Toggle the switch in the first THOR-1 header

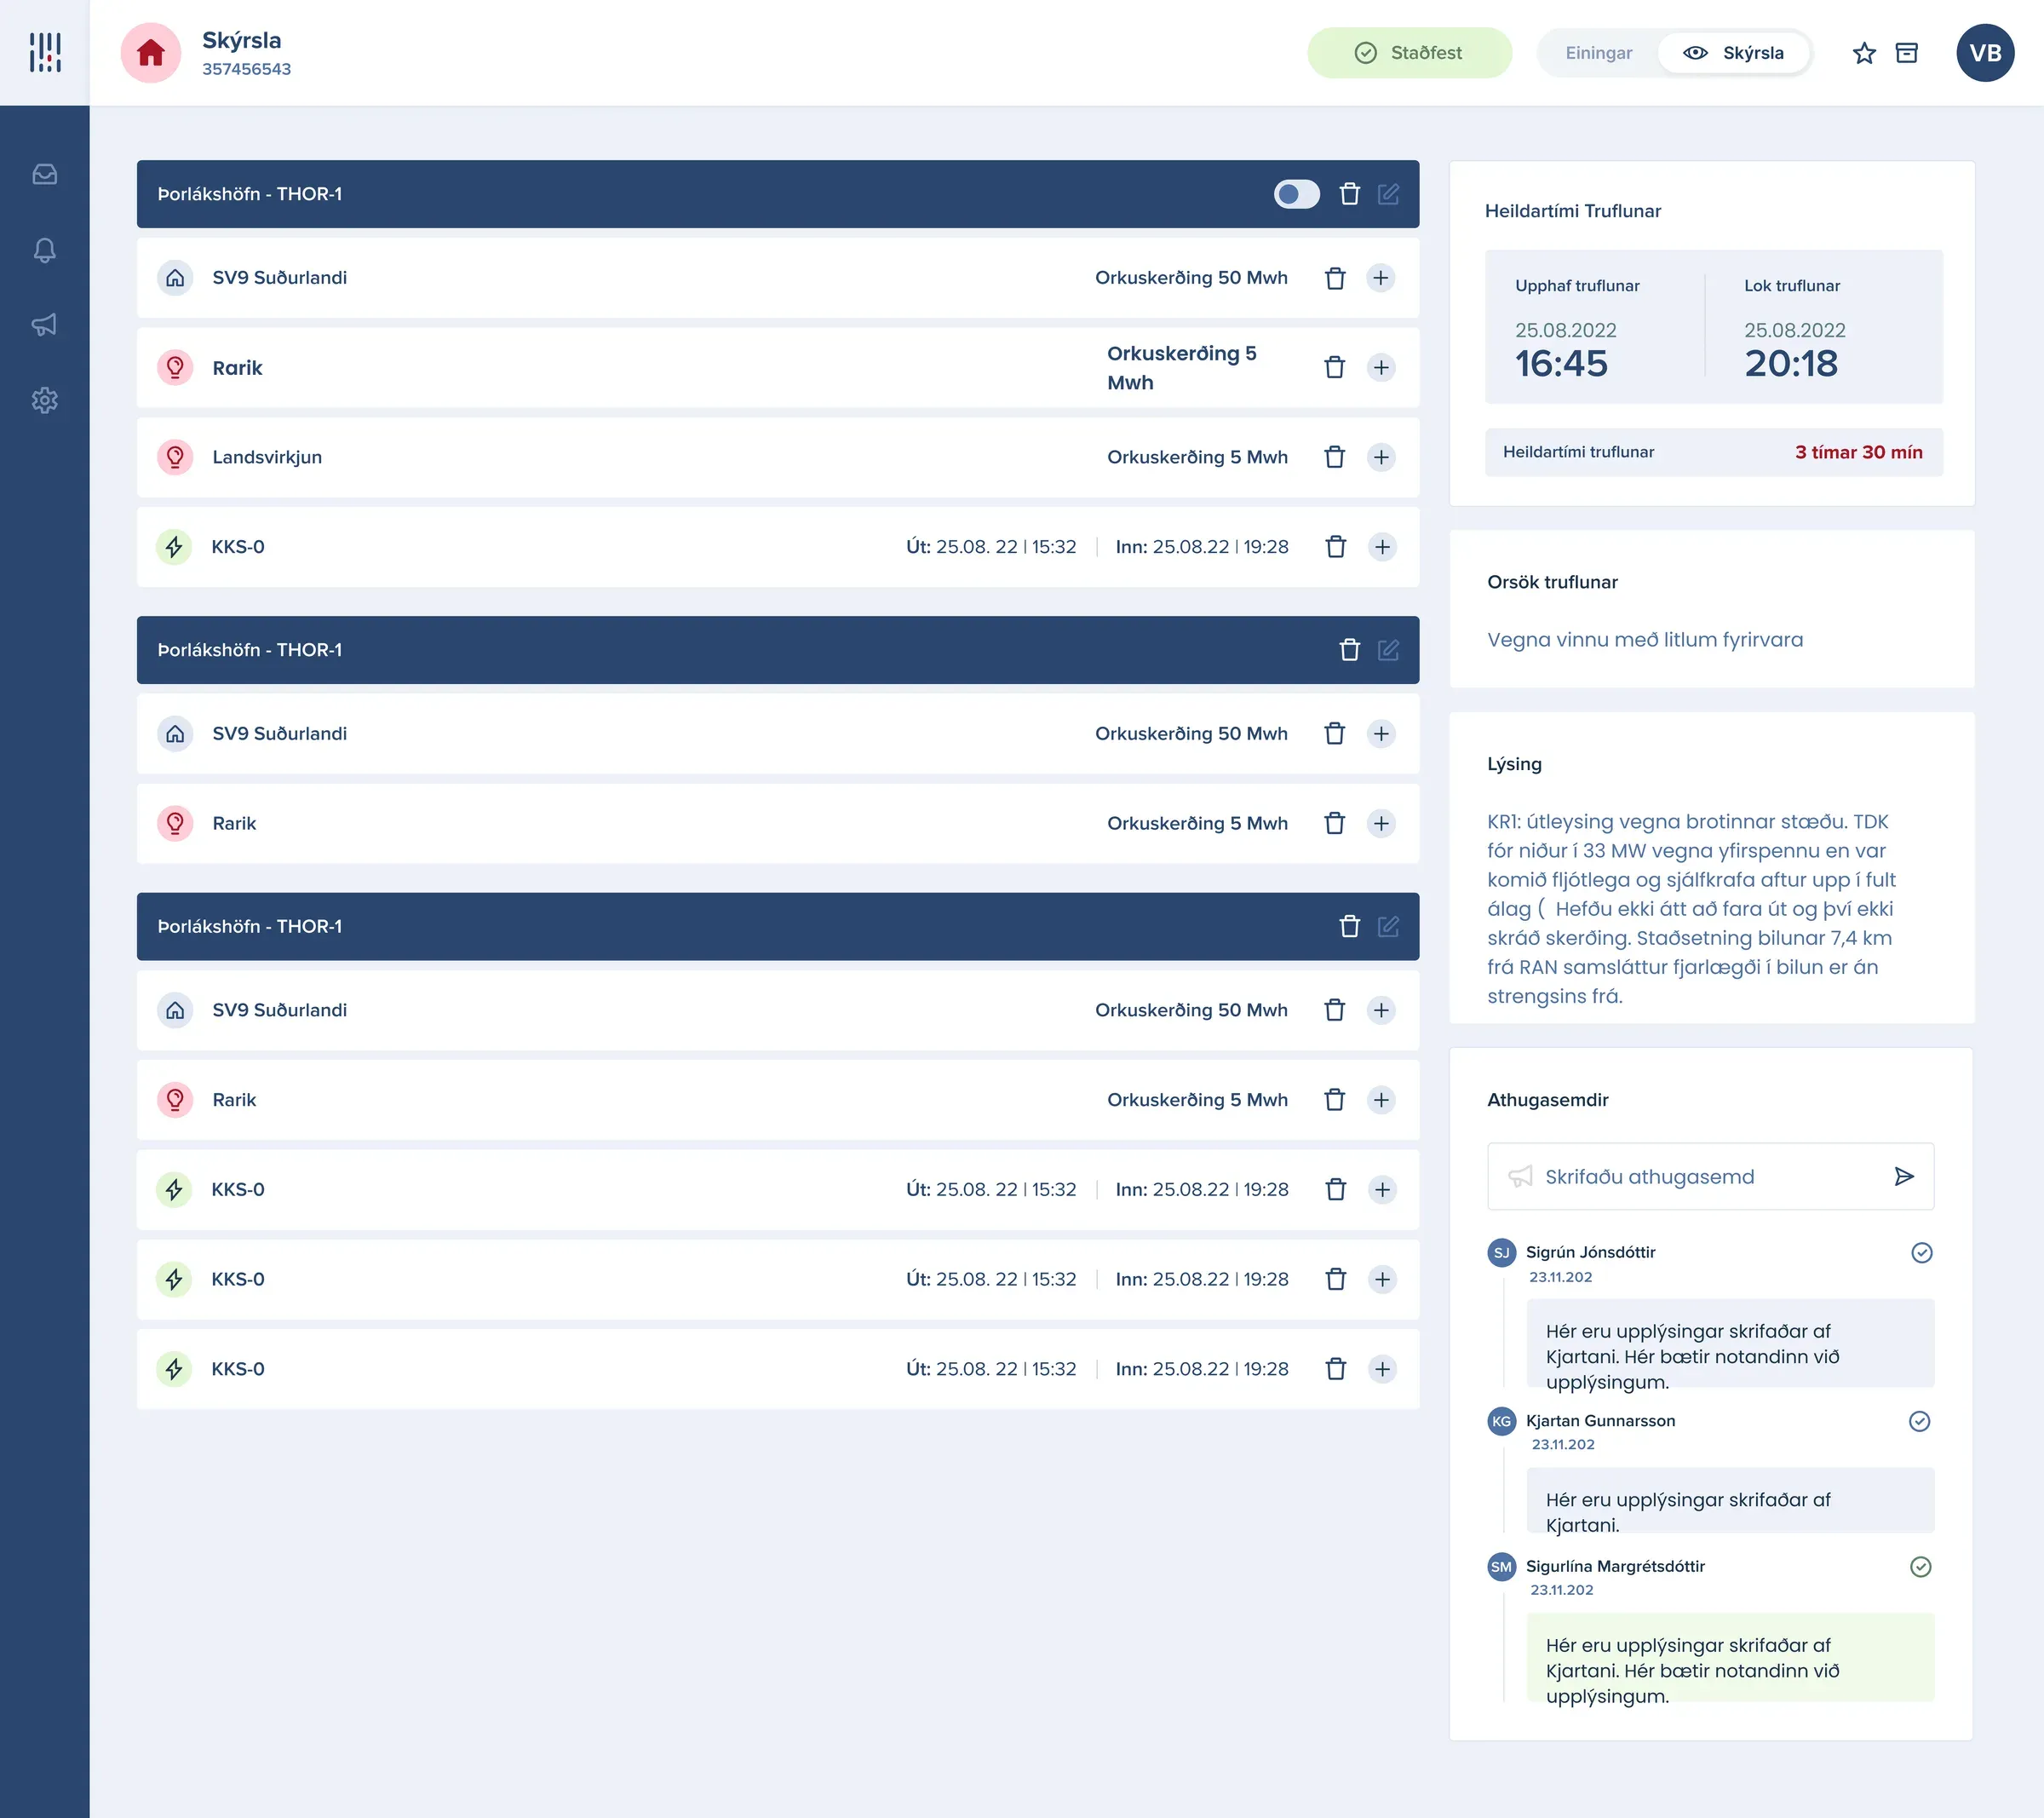(x=1296, y=194)
